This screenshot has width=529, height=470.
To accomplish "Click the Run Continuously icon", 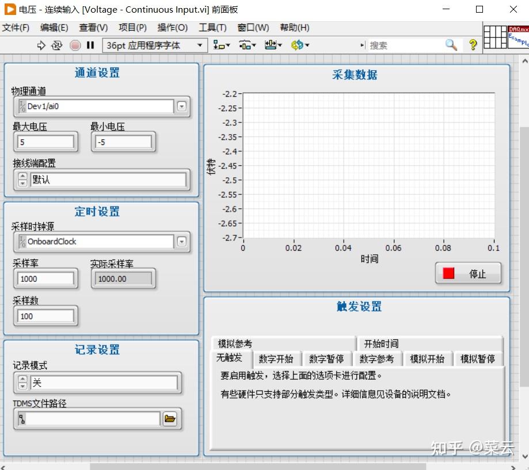I will pos(56,45).
